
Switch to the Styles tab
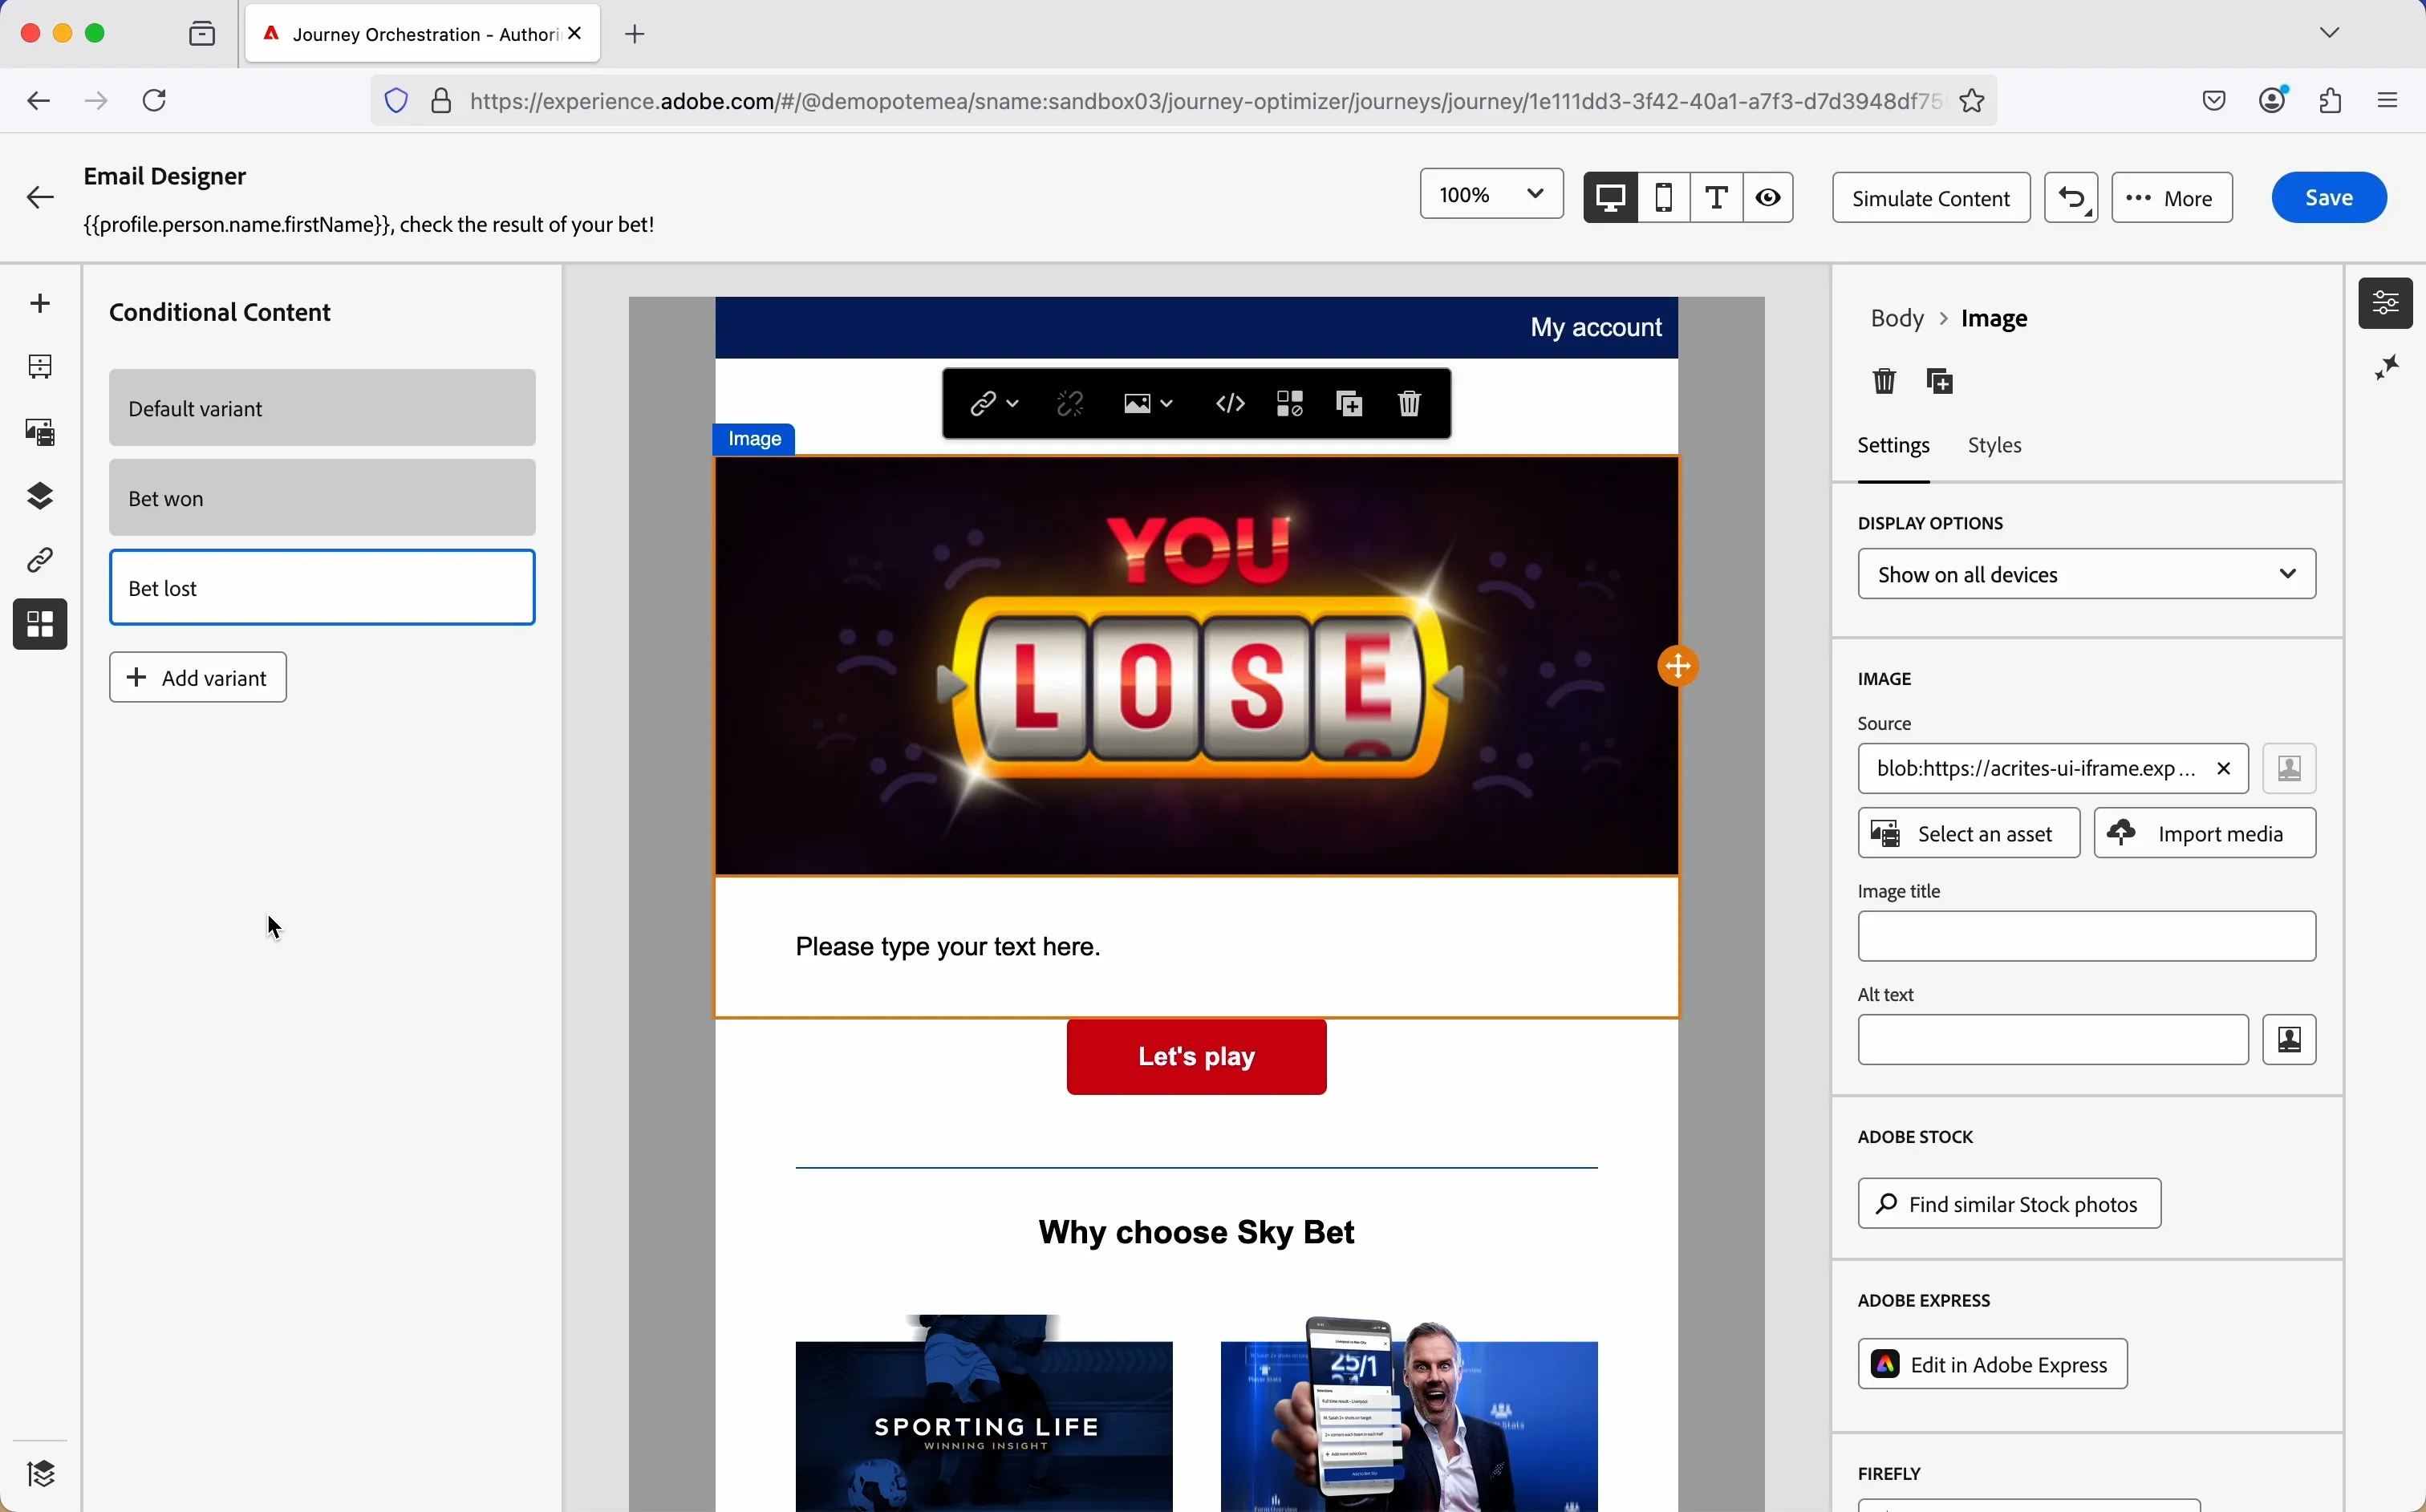click(1995, 446)
